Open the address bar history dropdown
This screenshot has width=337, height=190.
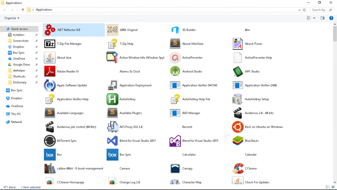click(x=299, y=10)
